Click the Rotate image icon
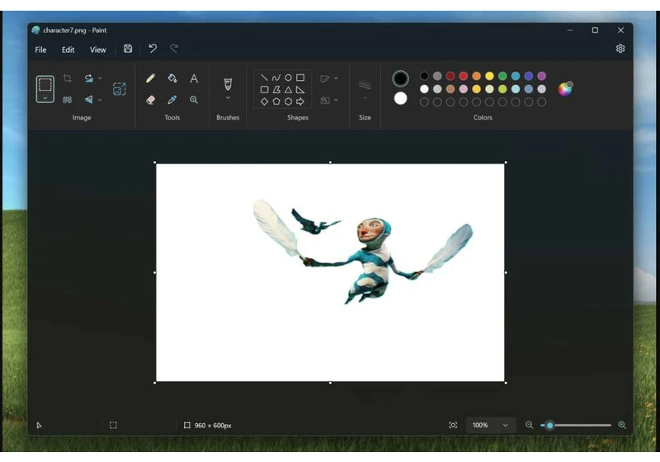This screenshot has width=660, height=462. click(x=88, y=78)
